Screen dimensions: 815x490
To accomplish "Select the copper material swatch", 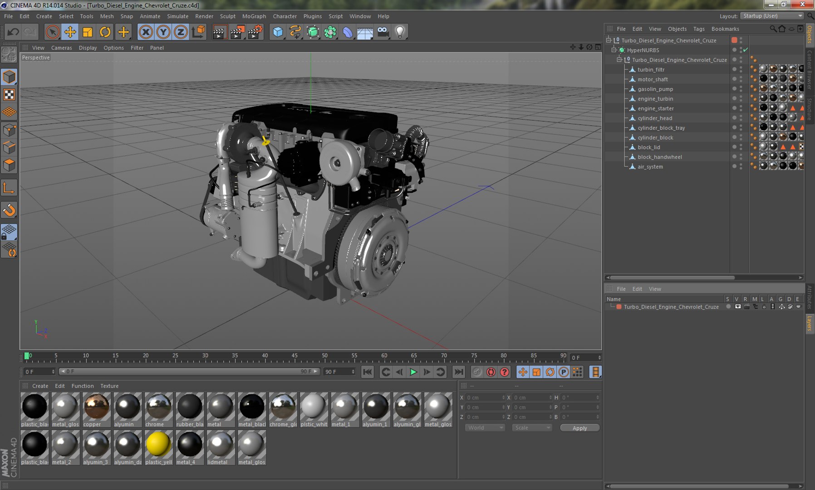I will pos(97,410).
